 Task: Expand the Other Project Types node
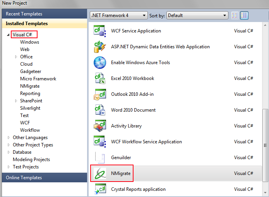point(9,145)
